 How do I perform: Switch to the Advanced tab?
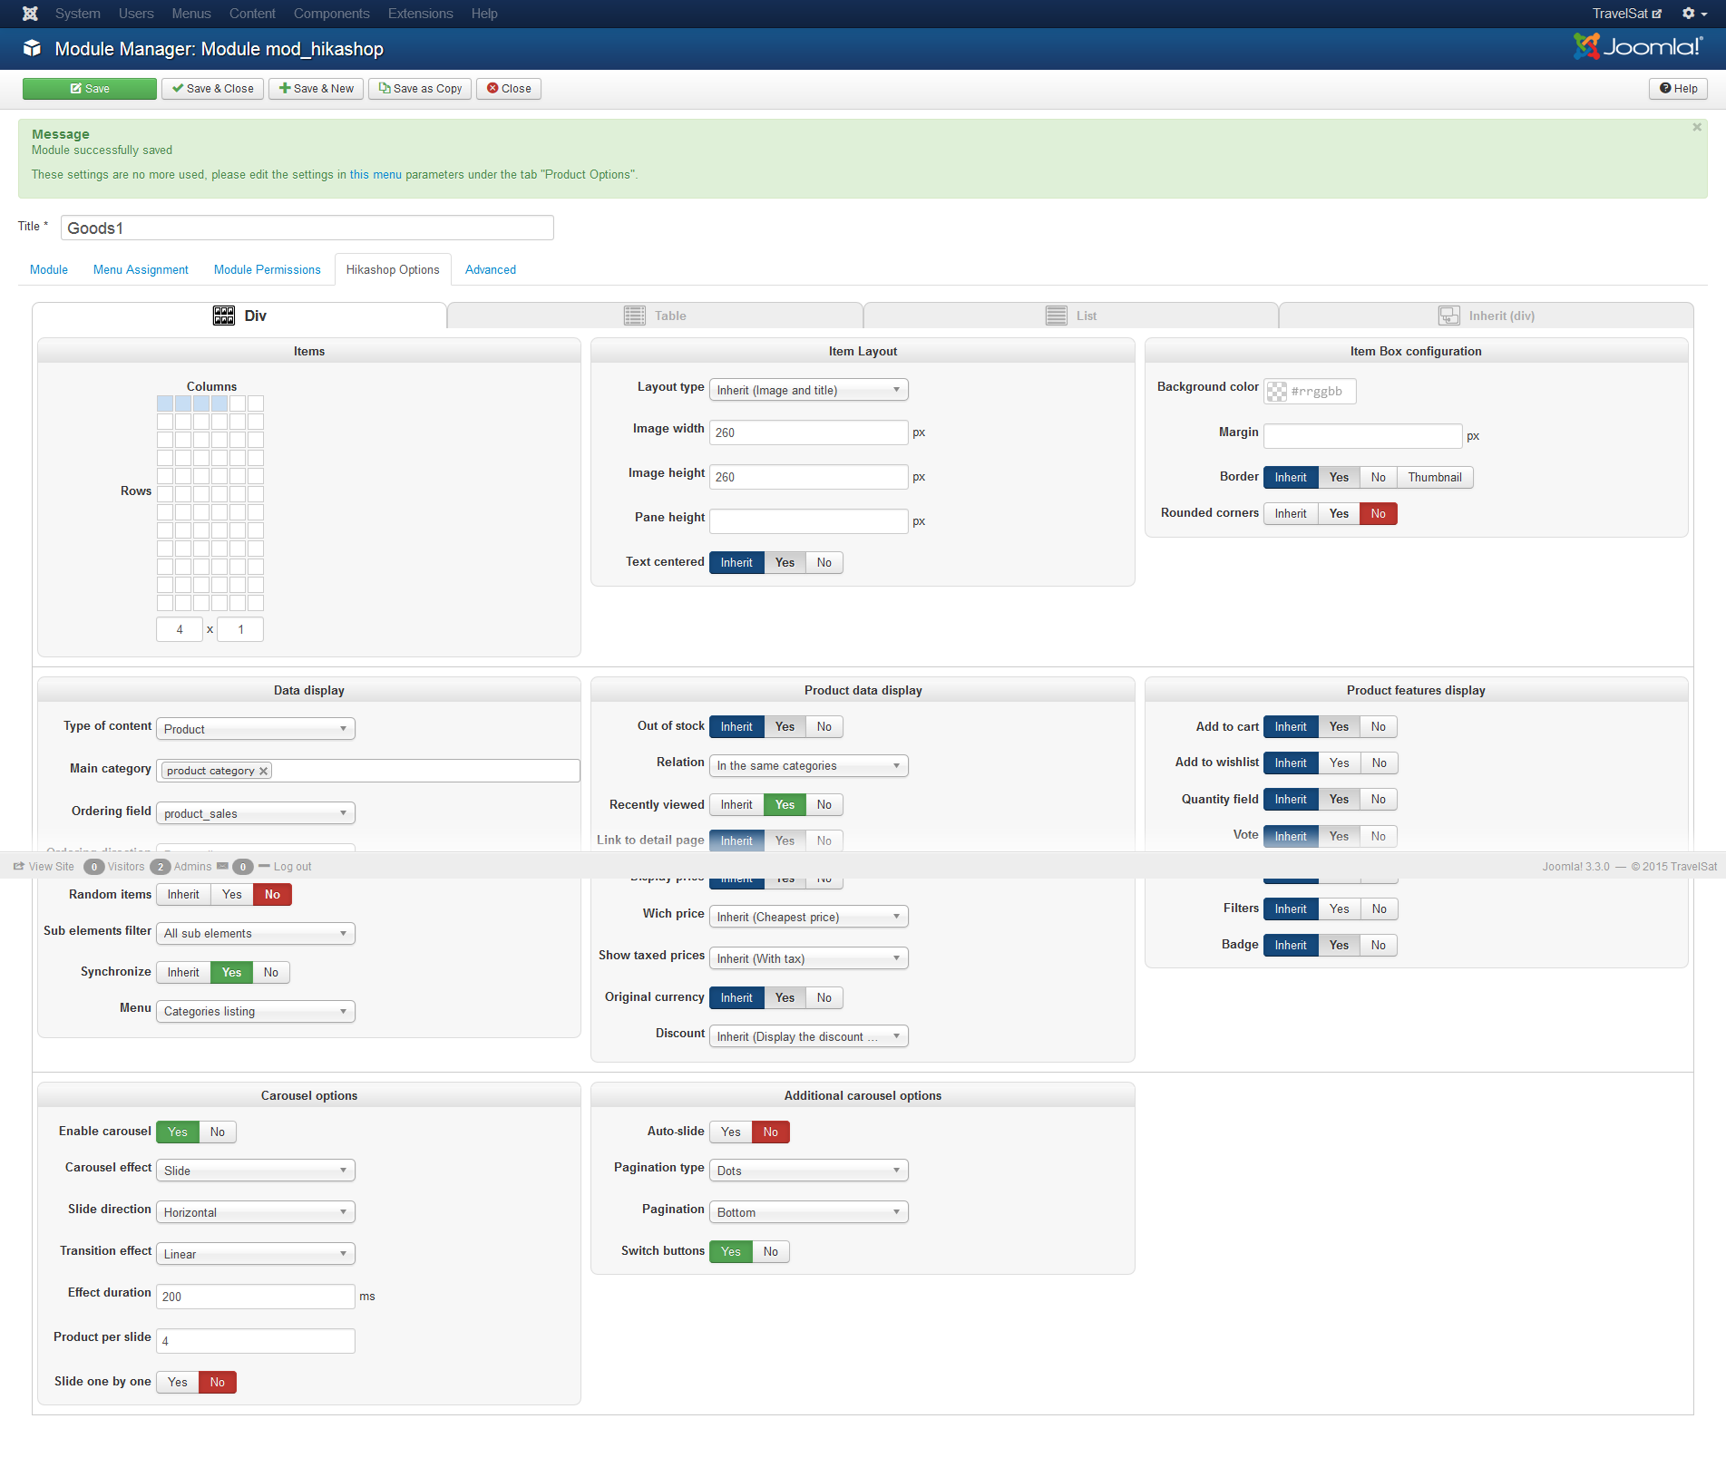click(x=491, y=270)
